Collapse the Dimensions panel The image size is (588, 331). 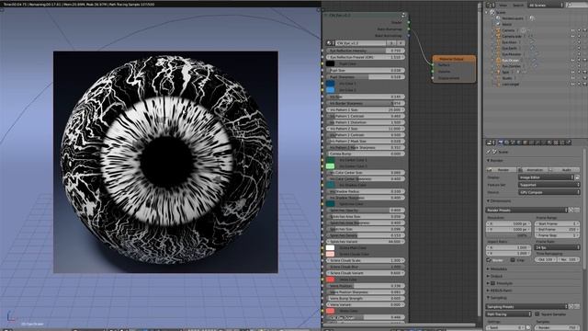488,200
